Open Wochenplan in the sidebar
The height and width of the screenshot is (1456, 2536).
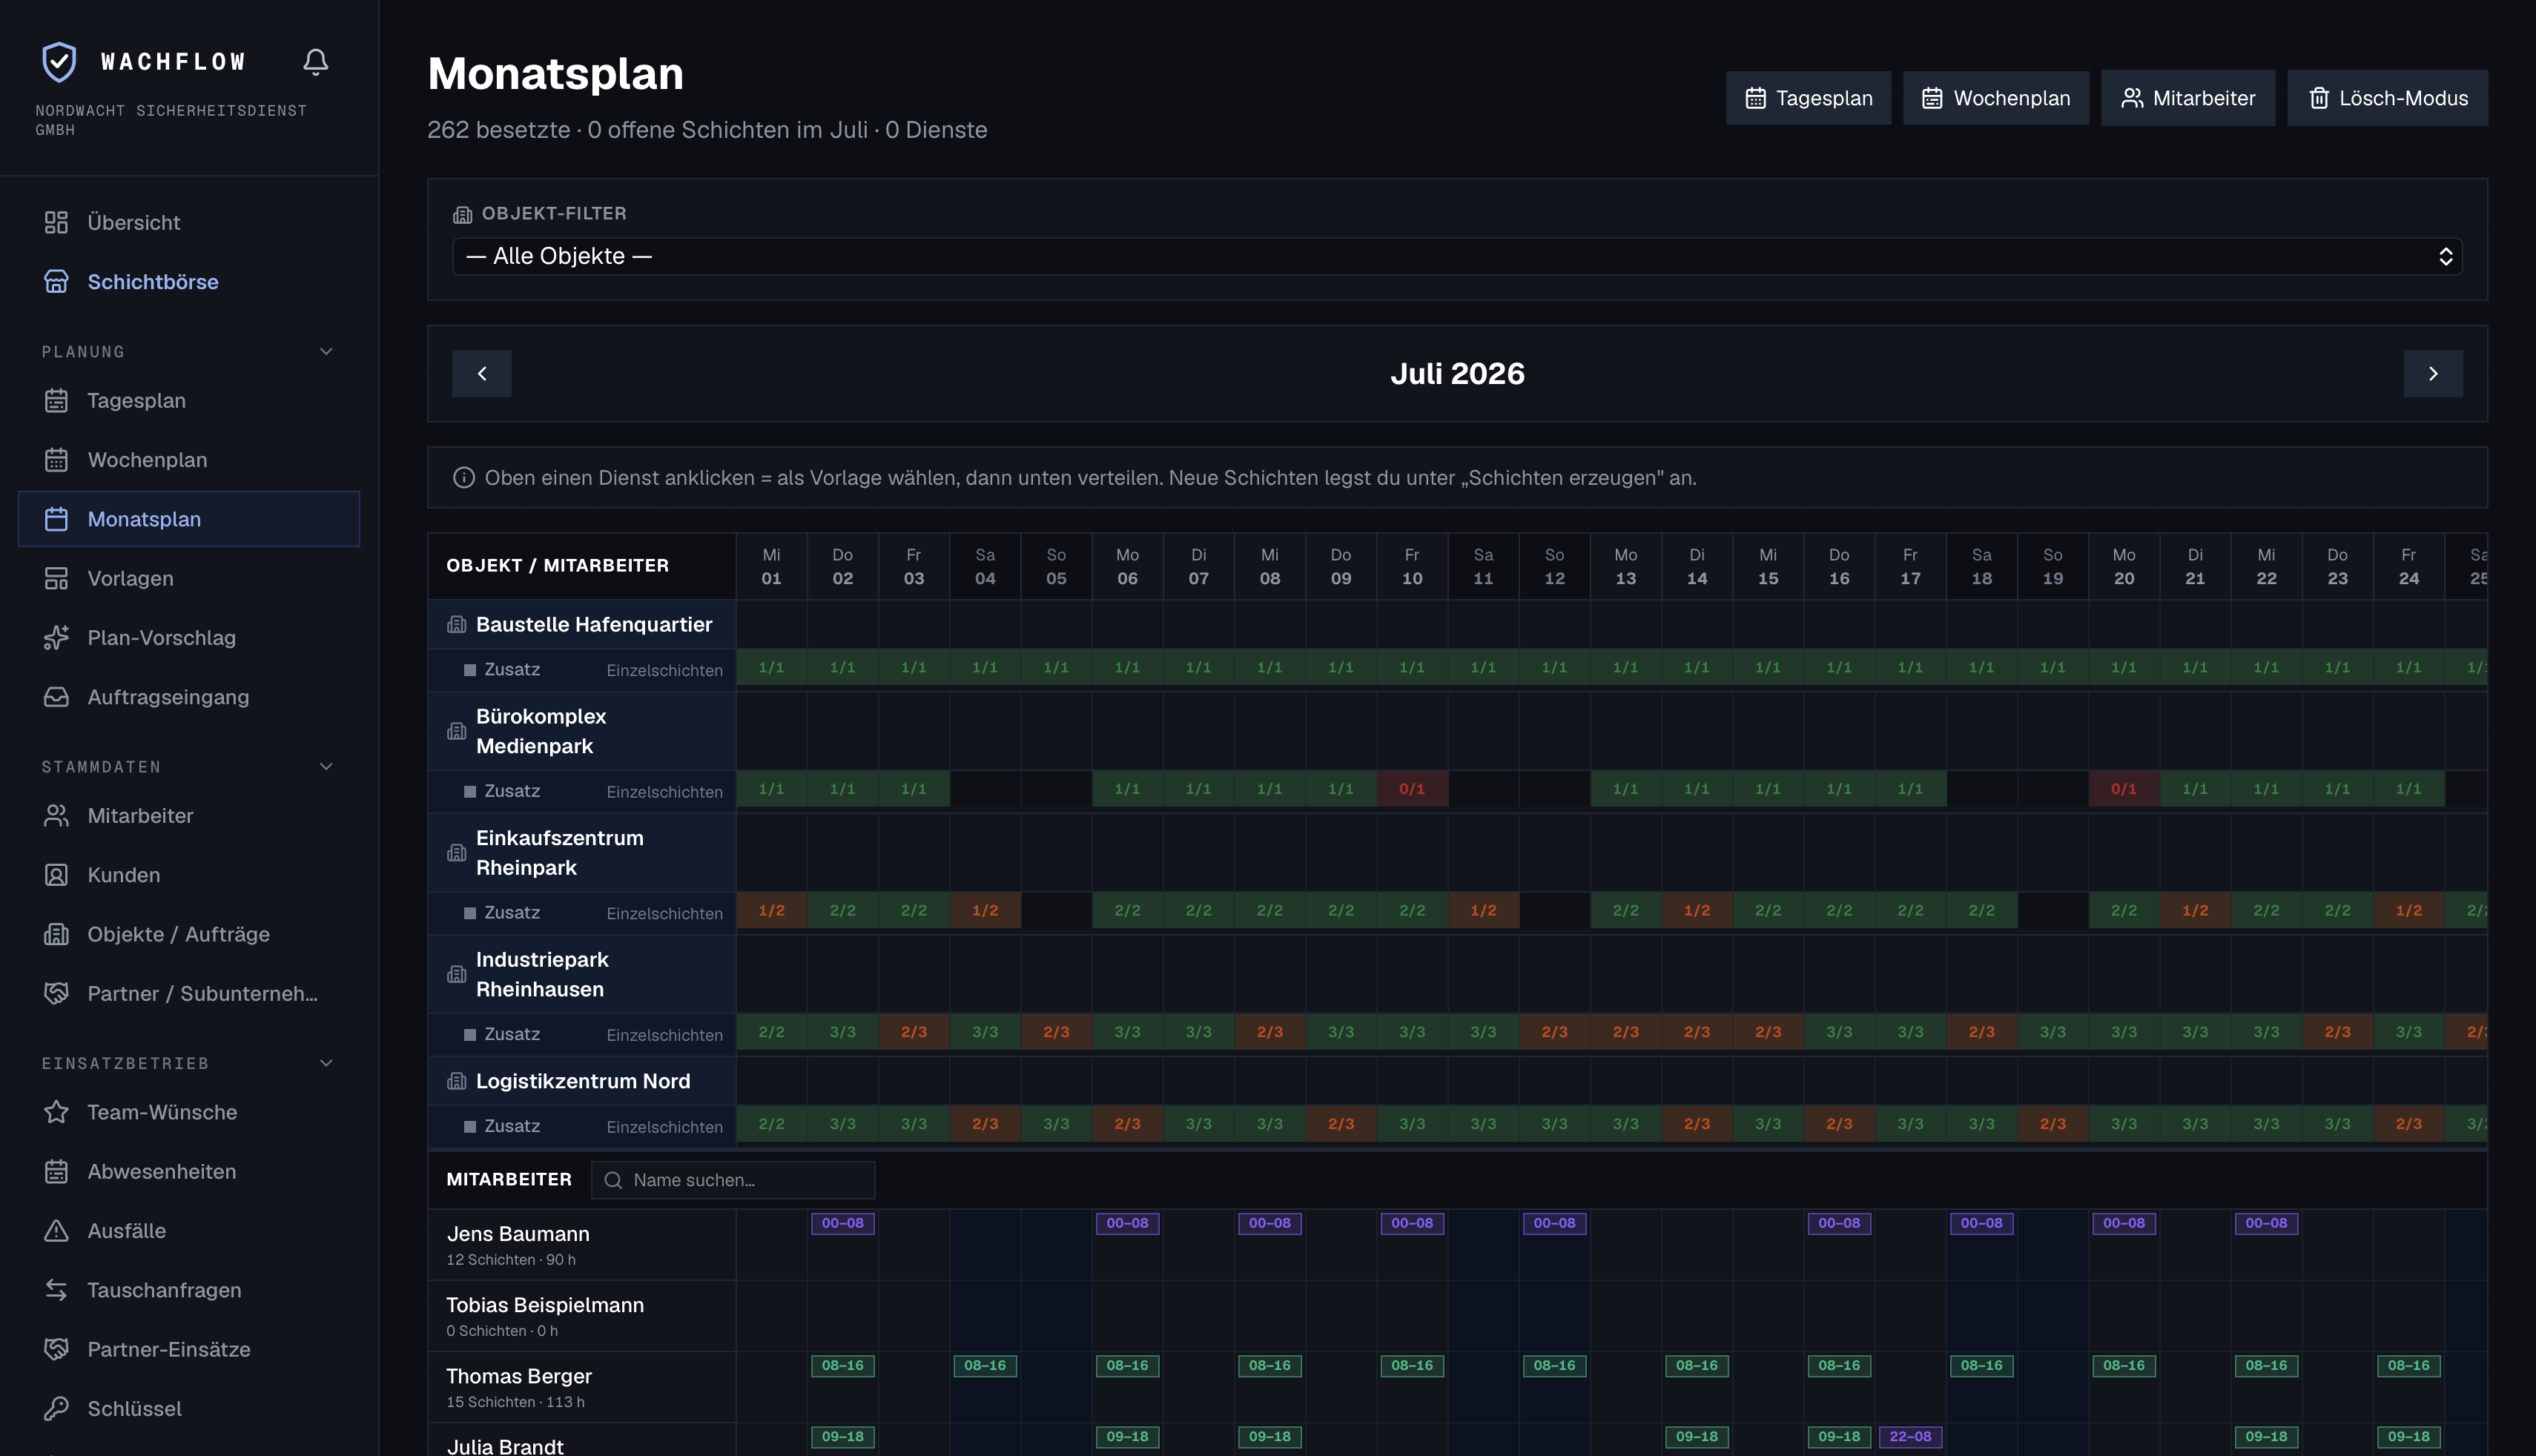(189, 460)
